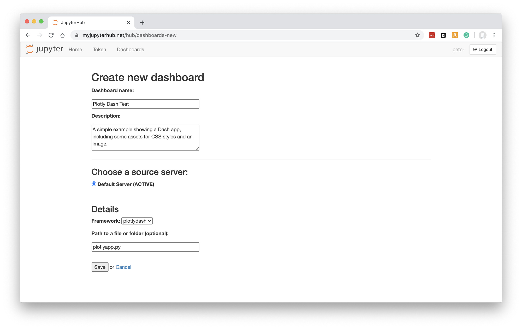Viewport: 522px width, 329px height.
Task: Select the Default Server (ACTIVE) radio button
Action: 94,184
